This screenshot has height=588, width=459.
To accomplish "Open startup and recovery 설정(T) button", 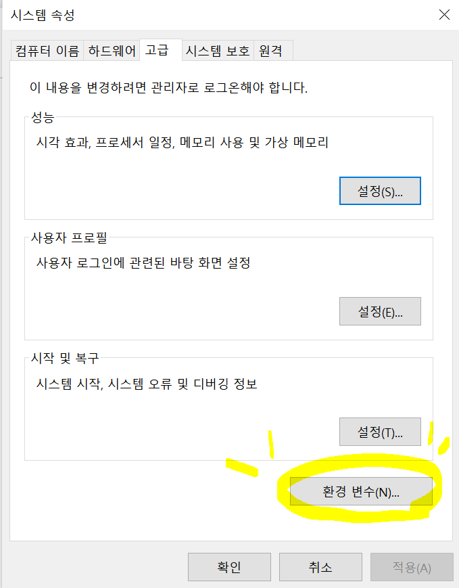I will pyautogui.click(x=380, y=432).
